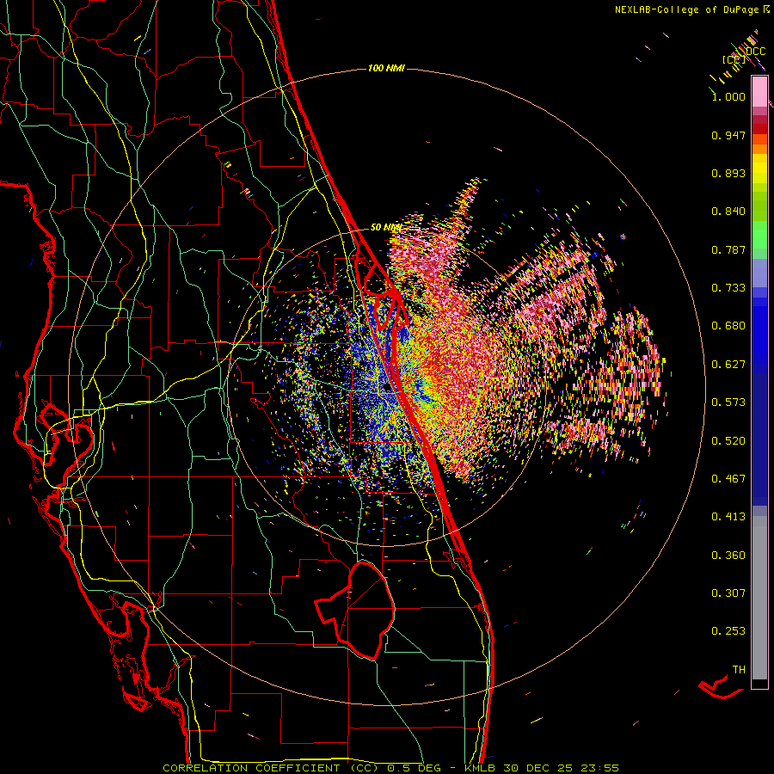Click the 50 NMI range ring label

385,228
